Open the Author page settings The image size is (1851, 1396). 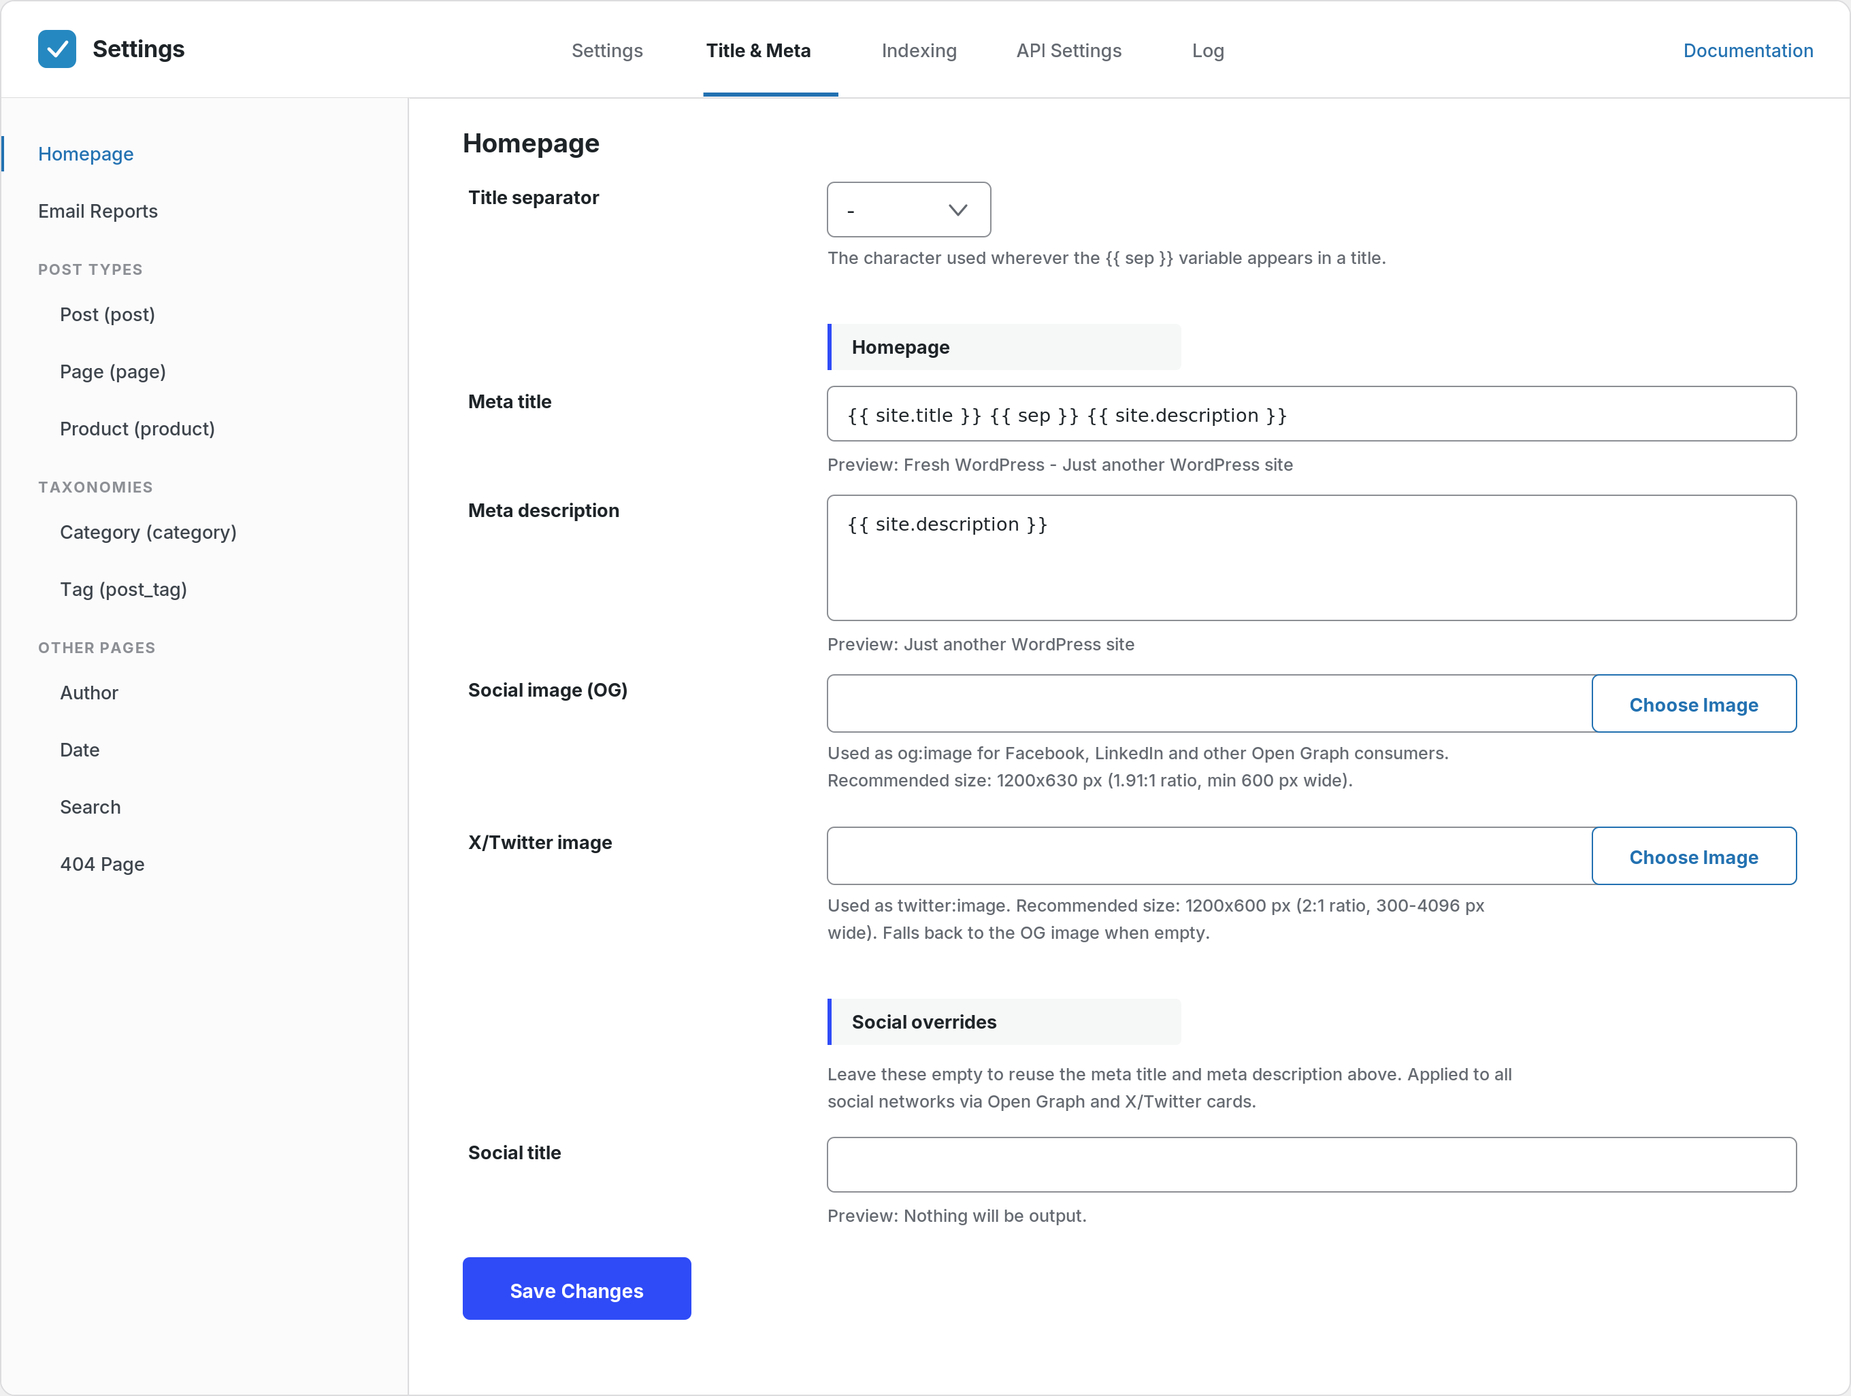pos(88,693)
